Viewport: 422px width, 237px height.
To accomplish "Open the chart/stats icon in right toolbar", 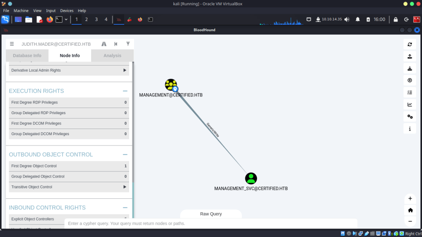I will 410,105.
